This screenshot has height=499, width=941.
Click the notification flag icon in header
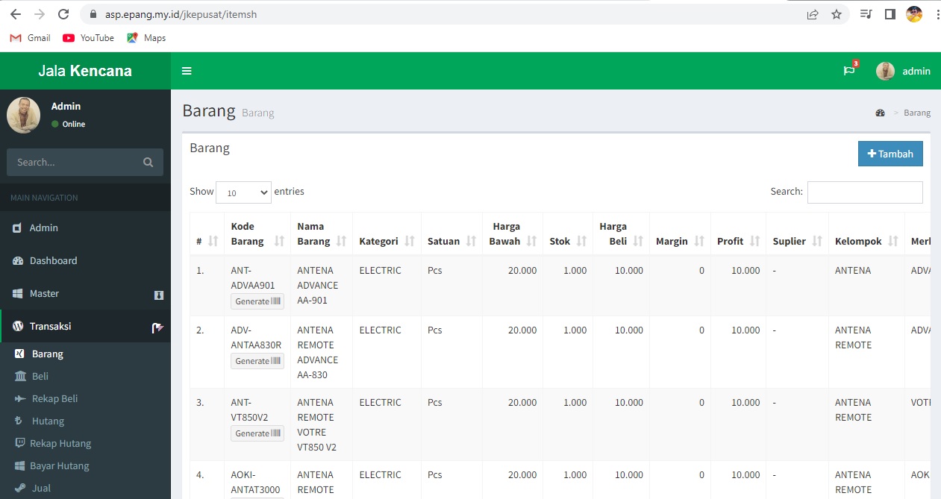[x=849, y=71]
